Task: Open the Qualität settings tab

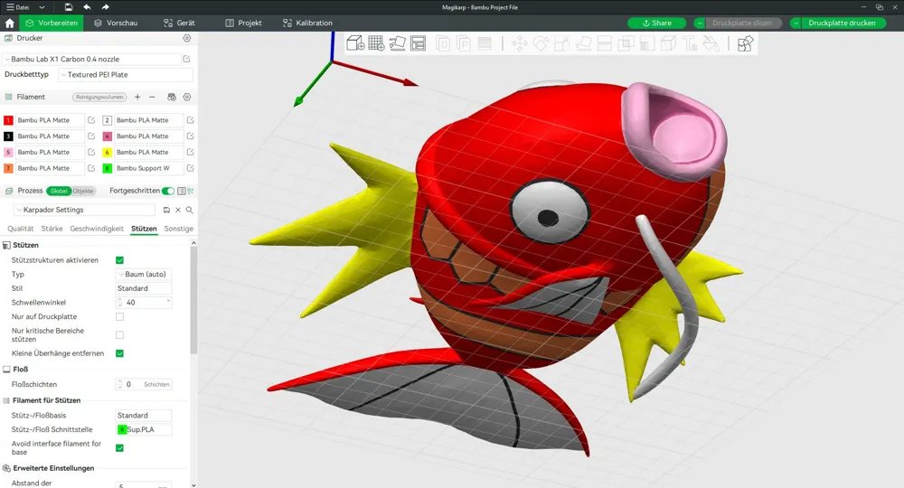Action: click(x=20, y=229)
